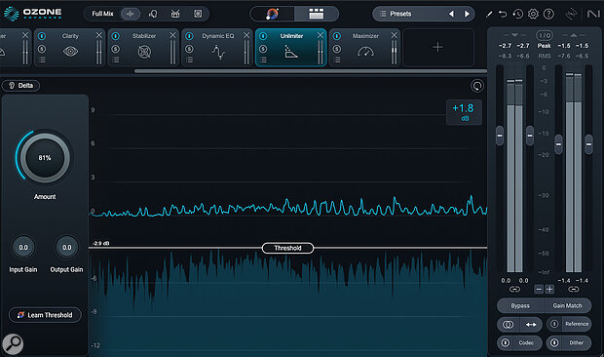Screen dimensions: 604x357
Task: Remove the Stabilizer module
Action: pos(172,35)
